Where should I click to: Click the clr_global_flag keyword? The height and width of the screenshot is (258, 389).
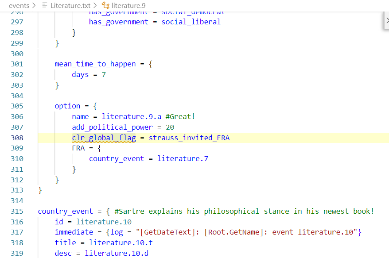pos(104,138)
